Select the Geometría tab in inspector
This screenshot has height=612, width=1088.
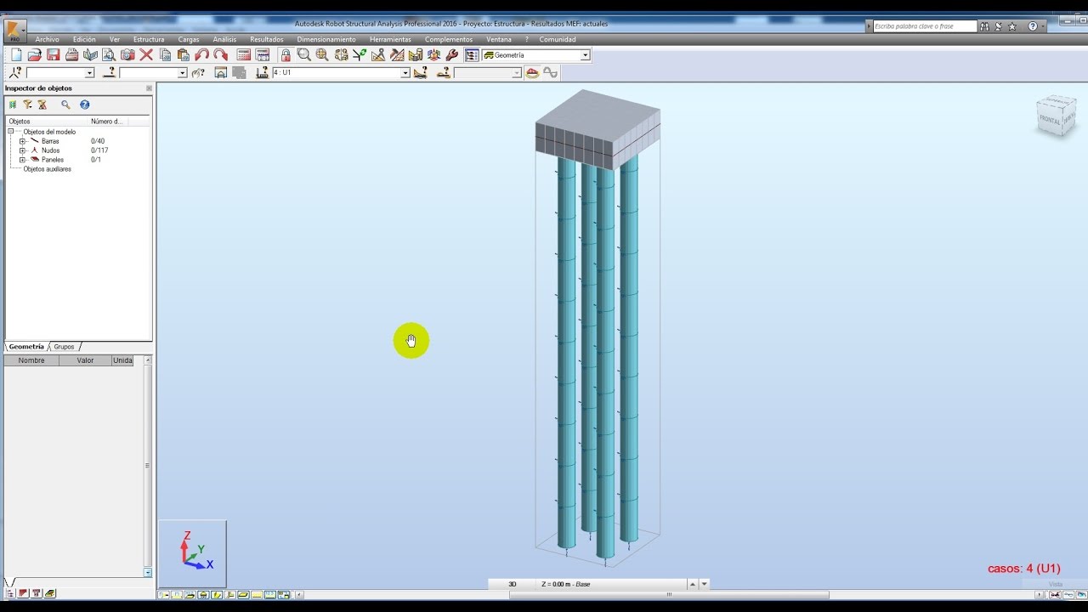(x=26, y=347)
